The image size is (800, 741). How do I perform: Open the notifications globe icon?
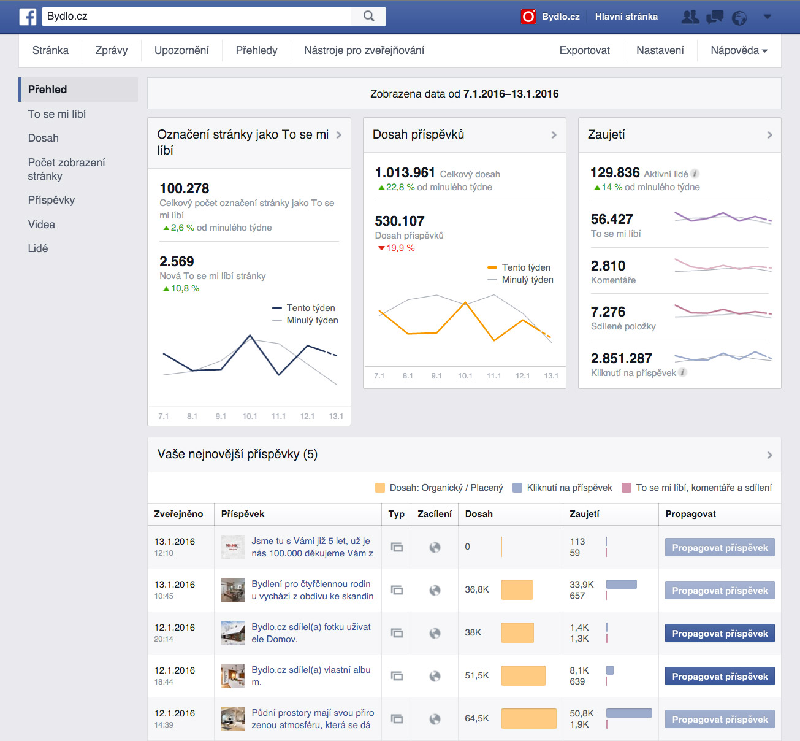click(x=740, y=18)
